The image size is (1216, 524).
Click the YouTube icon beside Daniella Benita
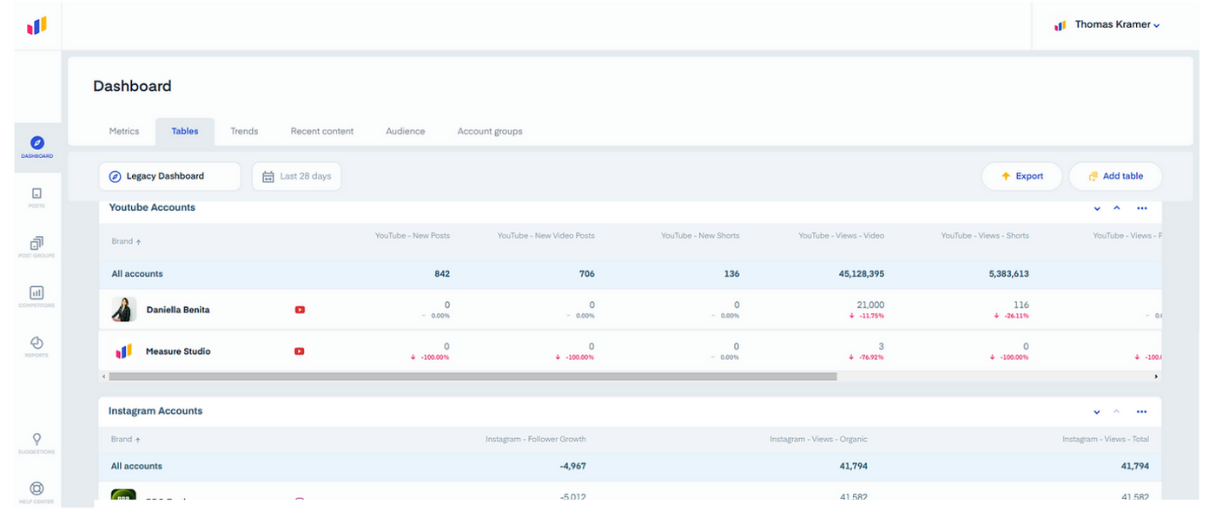[300, 310]
